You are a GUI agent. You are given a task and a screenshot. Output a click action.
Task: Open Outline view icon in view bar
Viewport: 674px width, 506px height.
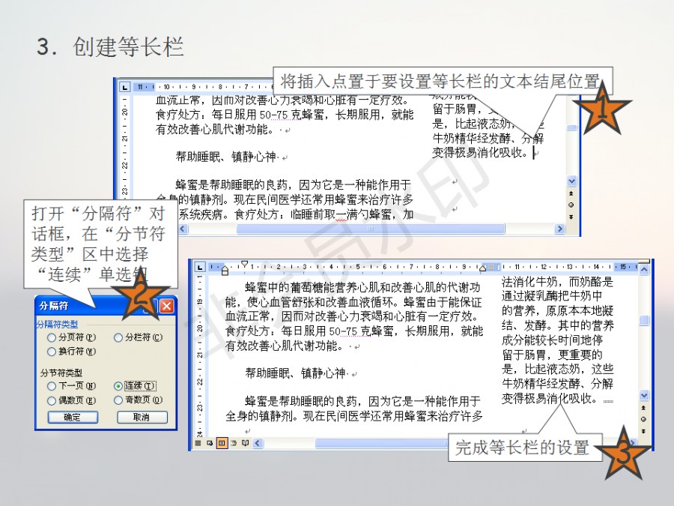[x=234, y=443]
